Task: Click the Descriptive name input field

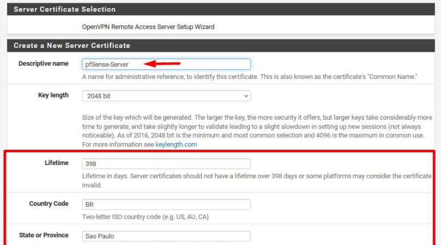Action: 166,64
